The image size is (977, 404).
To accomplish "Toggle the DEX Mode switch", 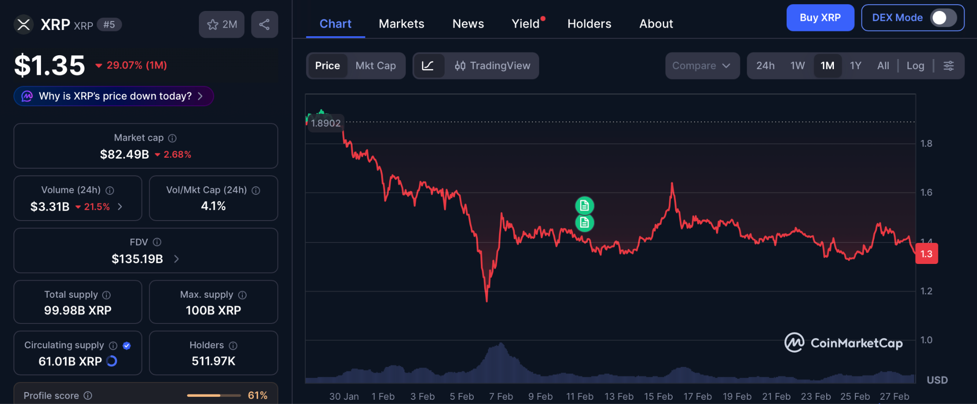I will tap(943, 18).
